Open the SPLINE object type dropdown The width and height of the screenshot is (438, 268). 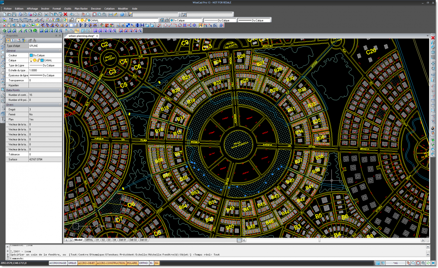tap(45, 46)
